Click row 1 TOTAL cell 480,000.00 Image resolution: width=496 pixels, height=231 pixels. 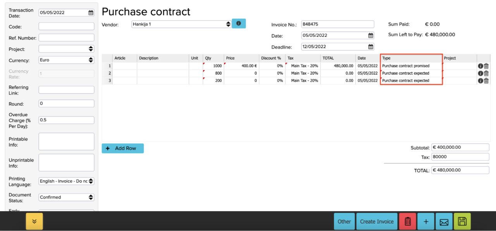[x=338, y=66]
